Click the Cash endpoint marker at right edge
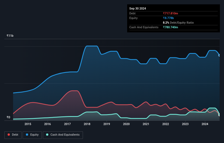Screen dimensions: 224x143 [219, 115]
